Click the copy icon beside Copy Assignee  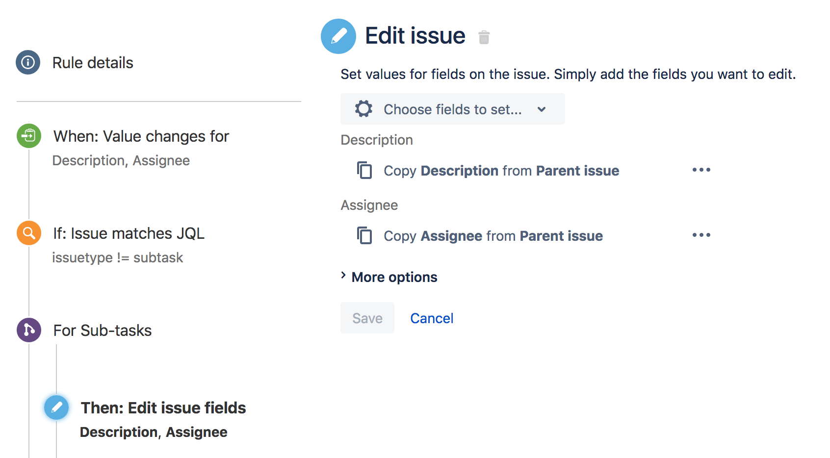point(365,235)
